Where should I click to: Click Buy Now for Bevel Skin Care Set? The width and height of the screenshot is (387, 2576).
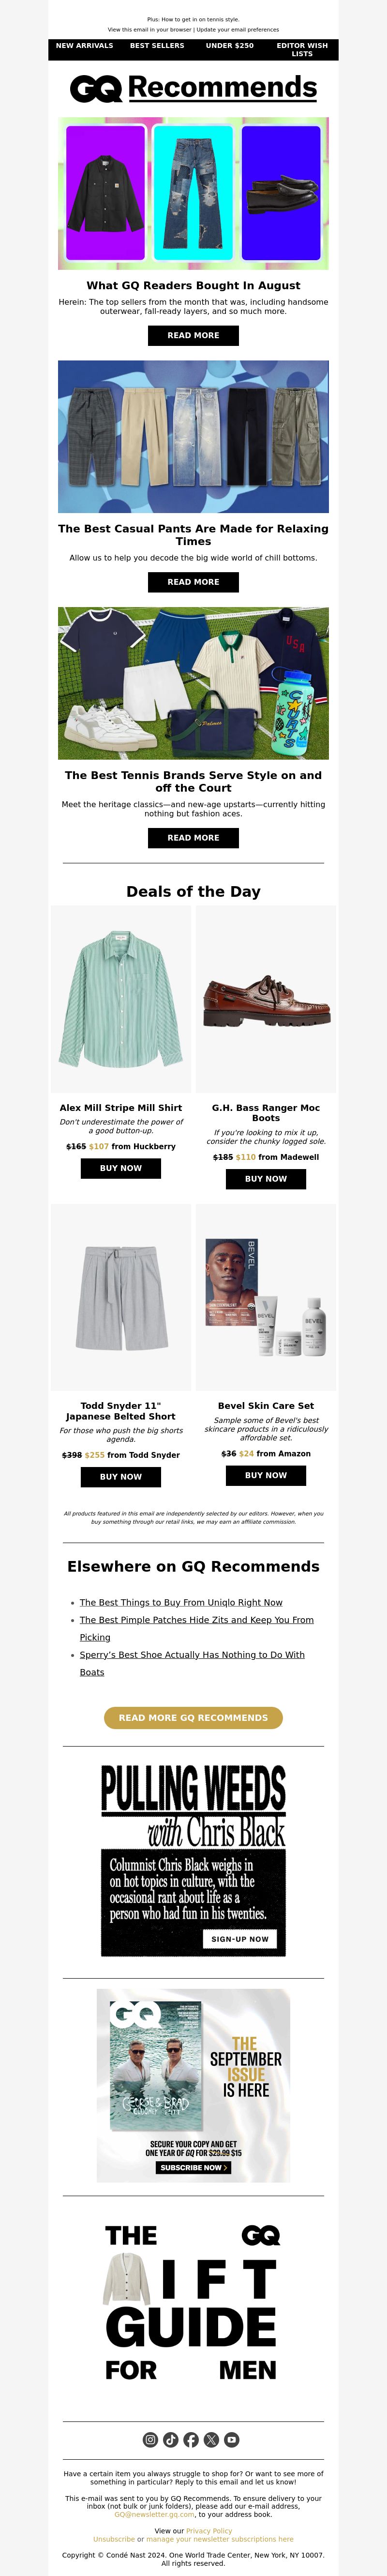(265, 1475)
